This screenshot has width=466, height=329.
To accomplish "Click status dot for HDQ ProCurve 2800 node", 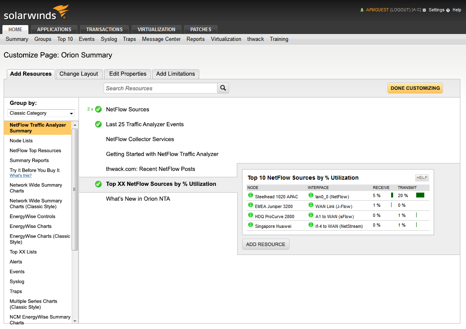I will [x=251, y=215].
